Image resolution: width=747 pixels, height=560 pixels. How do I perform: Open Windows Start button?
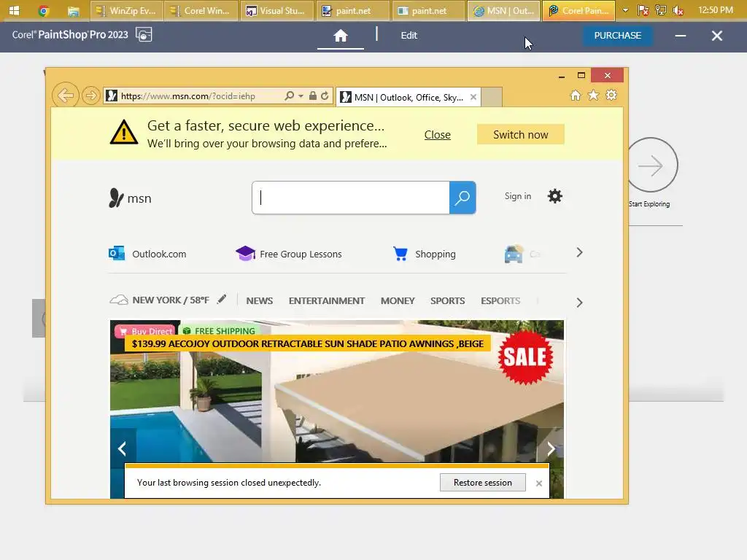(x=15, y=10)
